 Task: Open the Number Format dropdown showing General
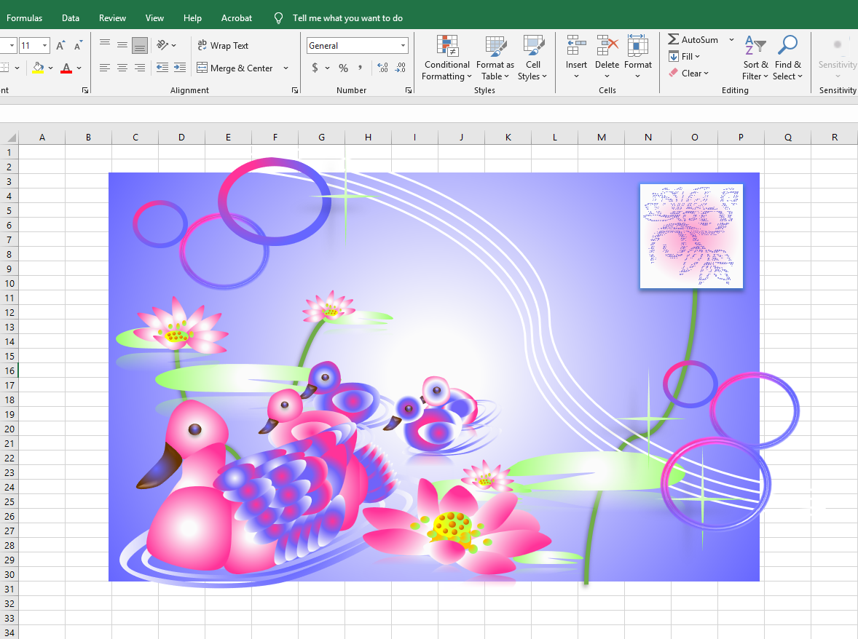[357, 45]
